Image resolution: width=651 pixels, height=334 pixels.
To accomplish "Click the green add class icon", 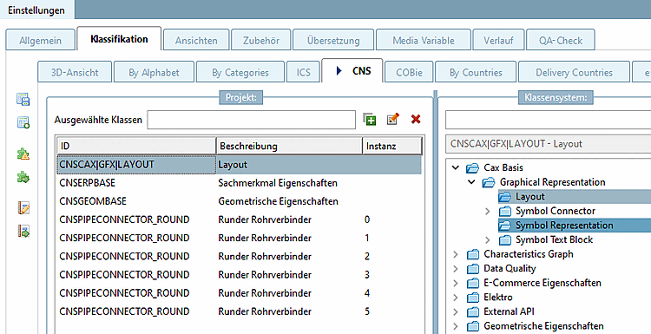I will tap(370, 120).
